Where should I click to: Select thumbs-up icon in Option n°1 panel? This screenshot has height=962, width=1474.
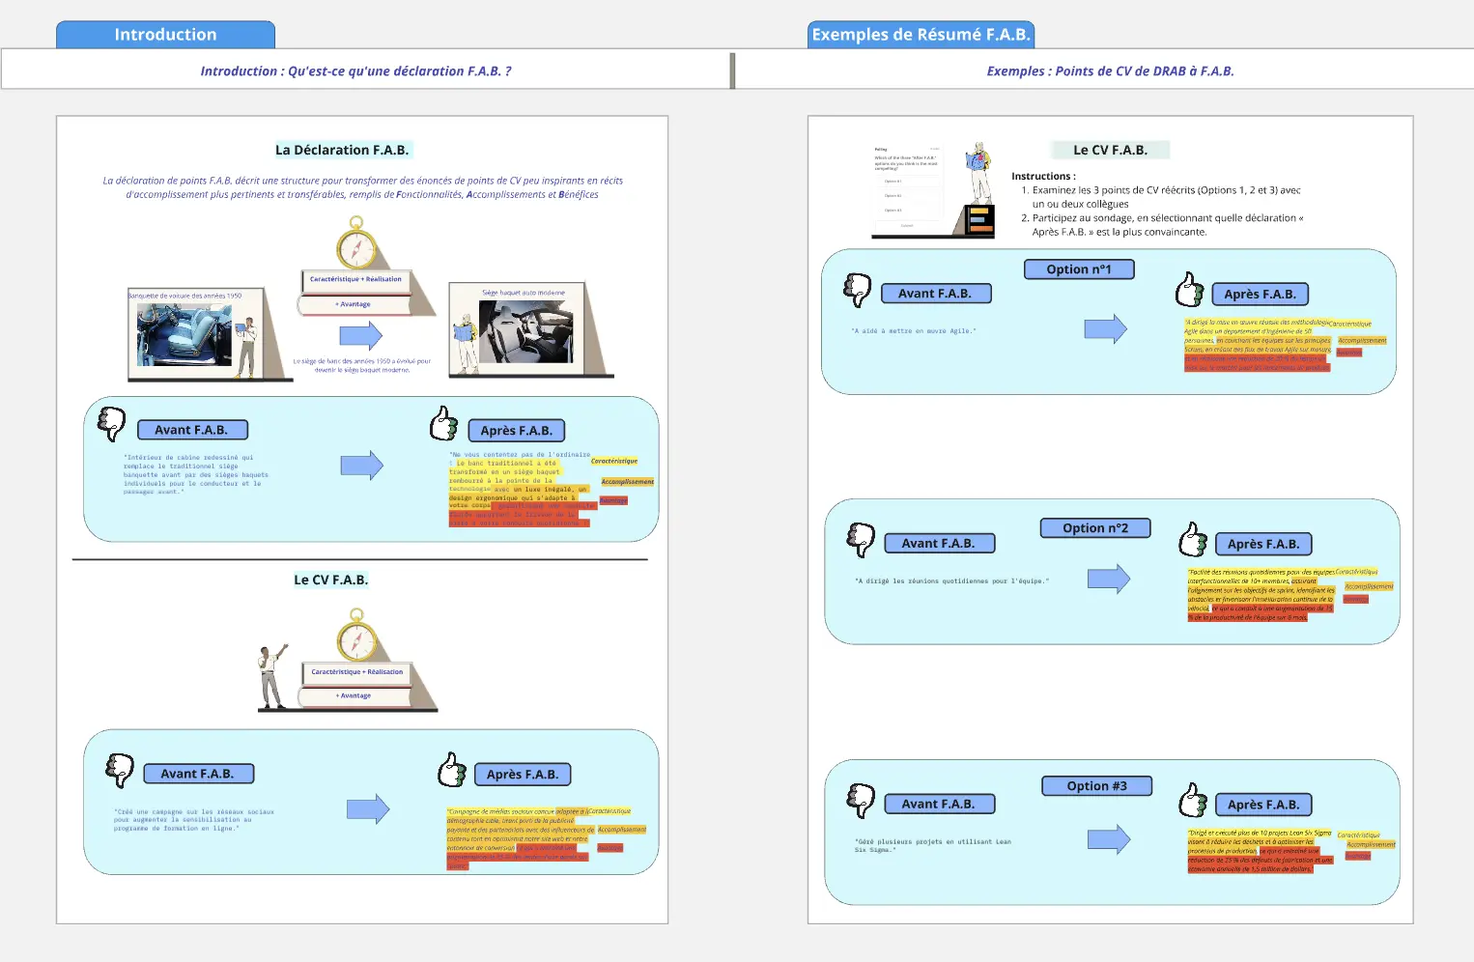point(1189,290)
